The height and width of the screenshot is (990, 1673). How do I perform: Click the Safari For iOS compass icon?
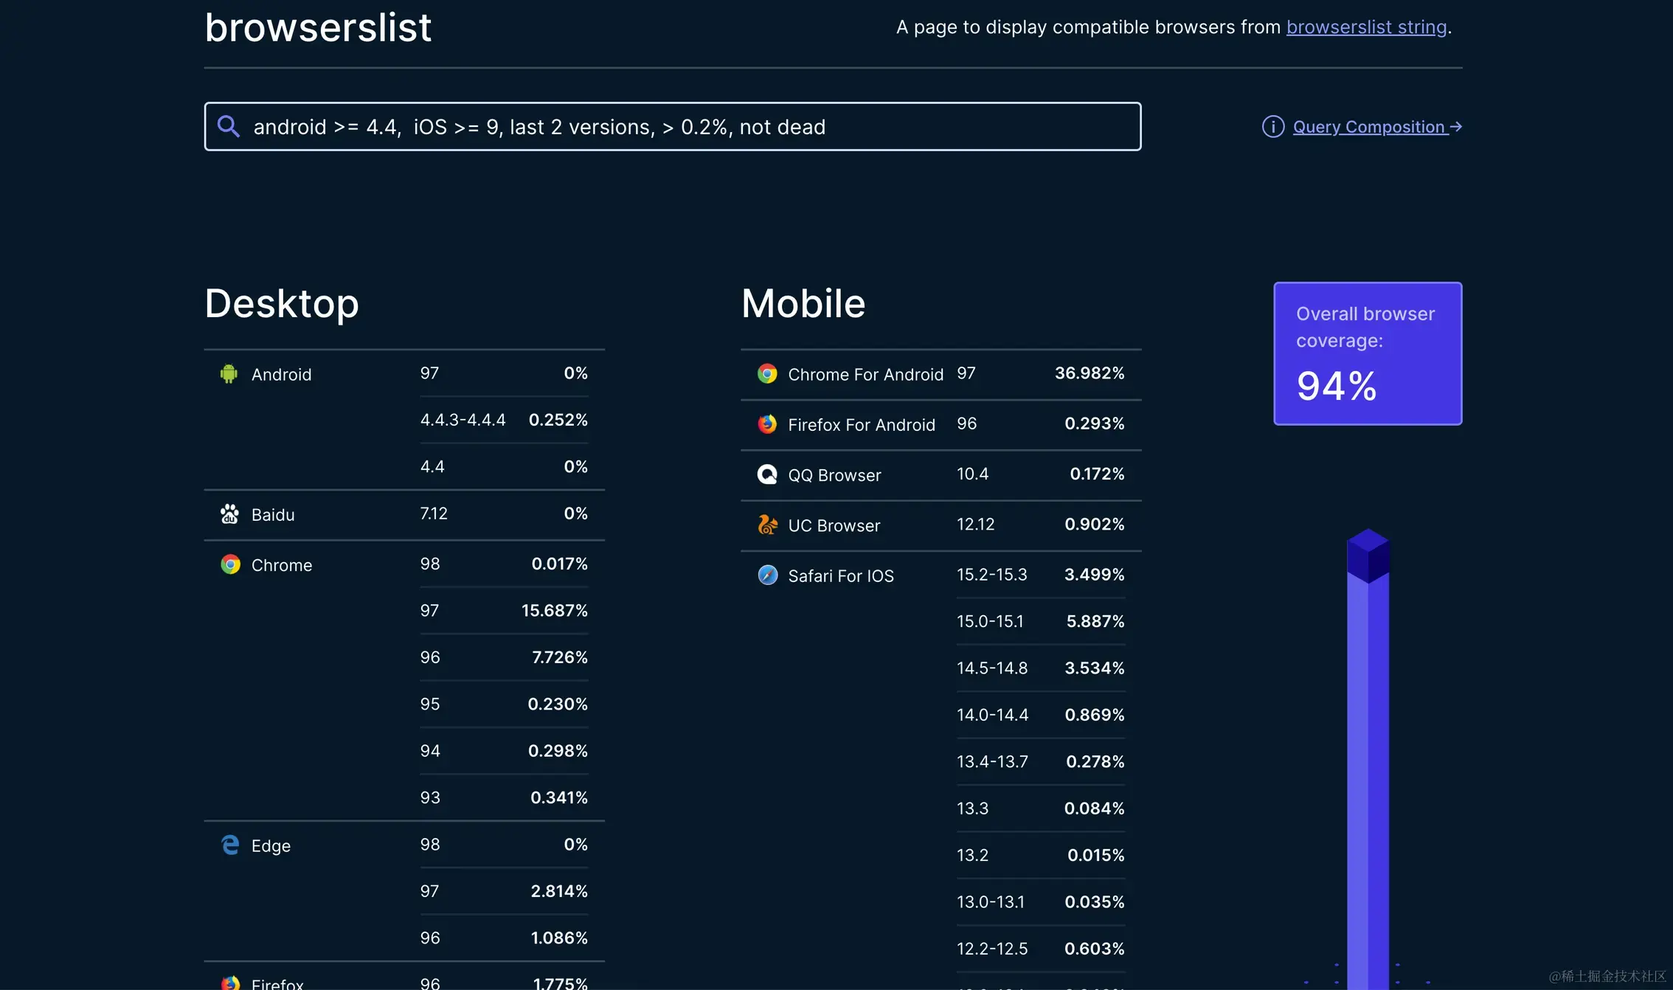pos(767,575)
